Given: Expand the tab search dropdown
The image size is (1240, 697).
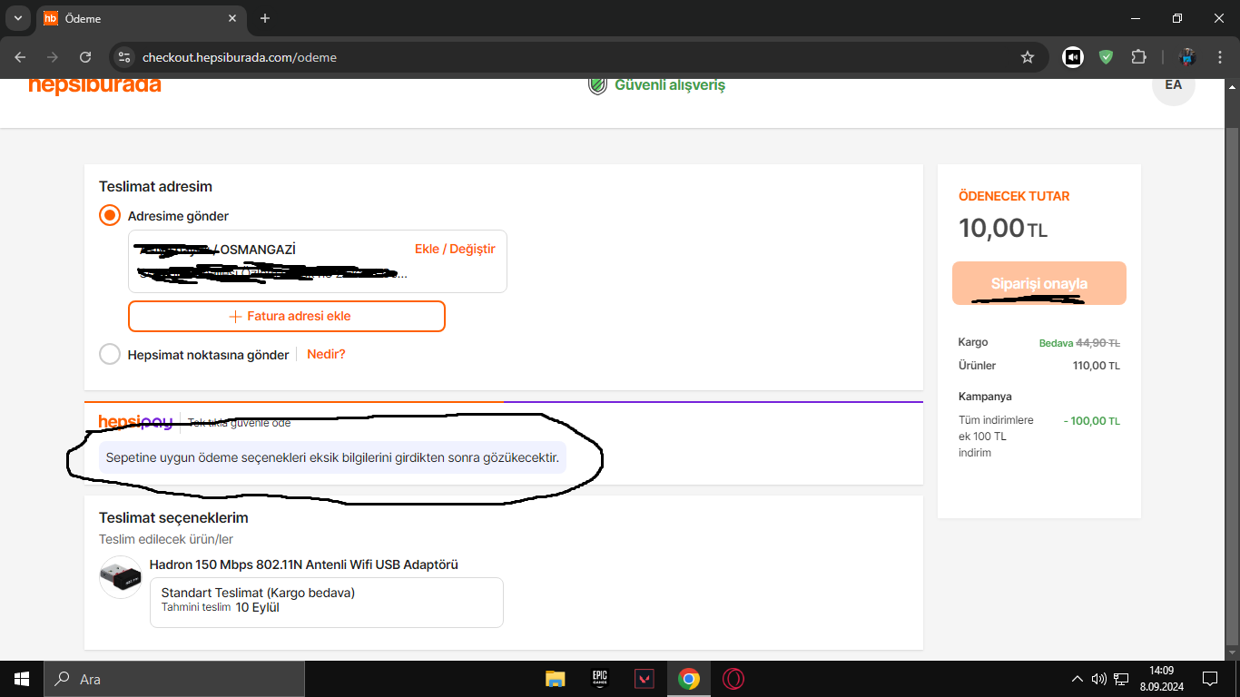Looking at the screenshot, I should (17, 18).
